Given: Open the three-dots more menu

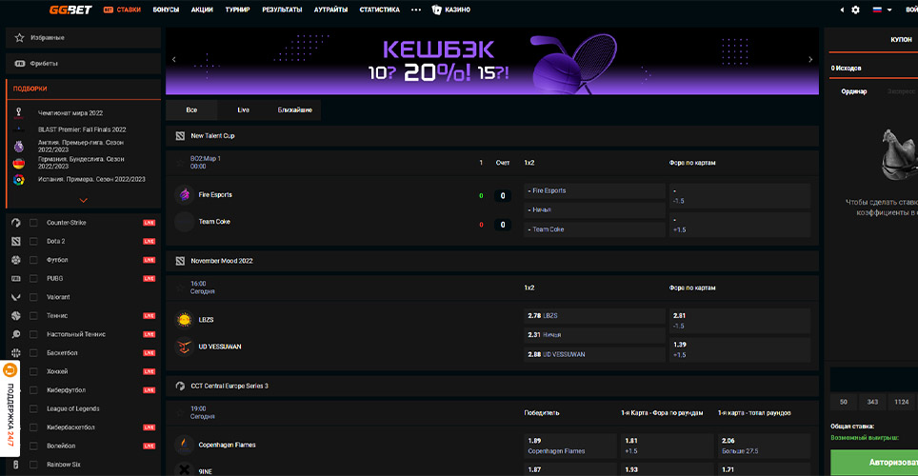Looking at the screenshot, I should (415, 10).
